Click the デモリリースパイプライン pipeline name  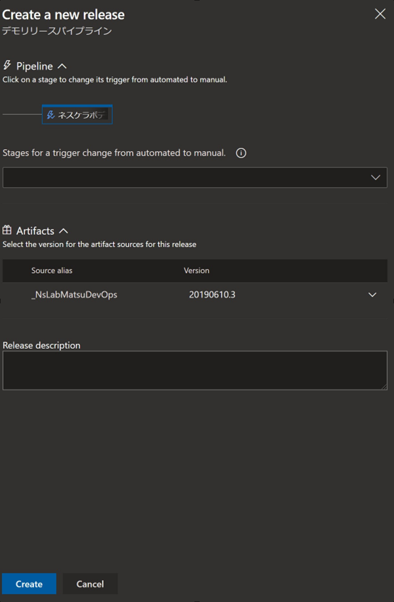click(x=56, y=31)
